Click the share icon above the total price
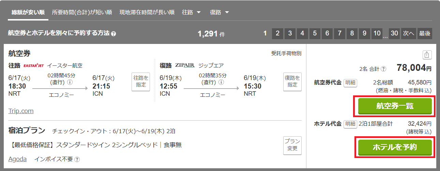This screenshot has width=440, height=171. 427,55
